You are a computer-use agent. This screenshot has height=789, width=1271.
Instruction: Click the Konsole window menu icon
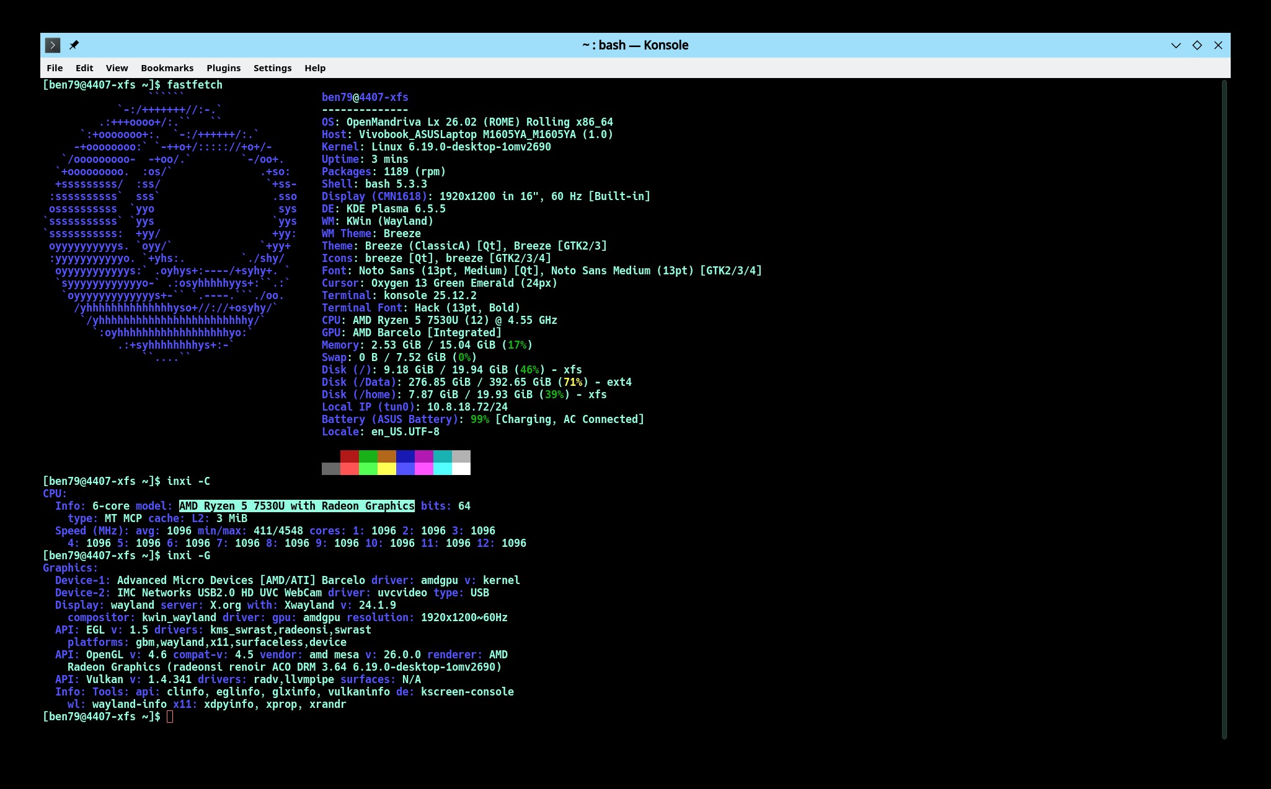coord(53,45)
